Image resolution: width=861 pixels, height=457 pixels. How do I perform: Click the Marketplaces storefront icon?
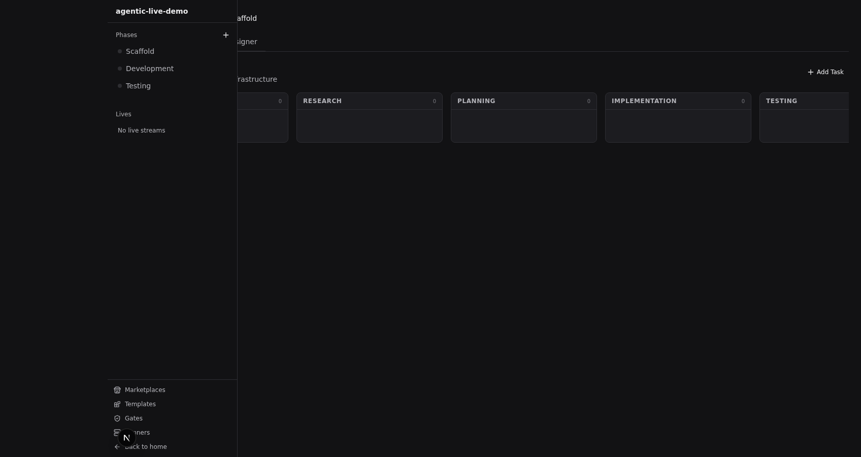pyautogui.click(x=117, y=390)
